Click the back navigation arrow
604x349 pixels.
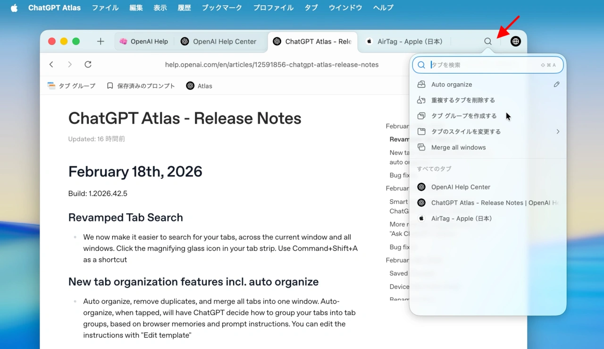click(x=51, y=64)
